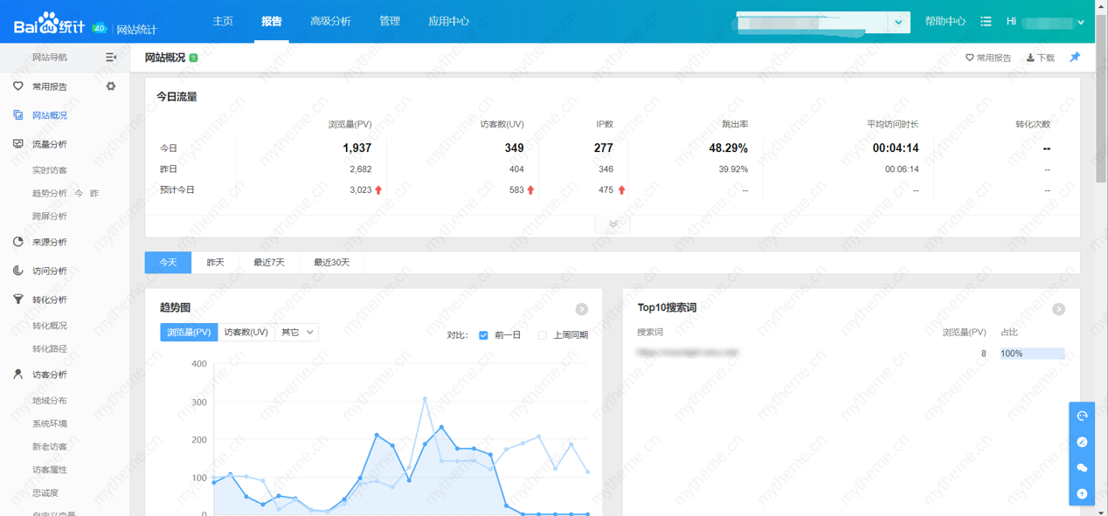Click back-to-top arrow icon in floating bar
The width and height of the screenshot is (1108, 516).
pos(1082,493)
